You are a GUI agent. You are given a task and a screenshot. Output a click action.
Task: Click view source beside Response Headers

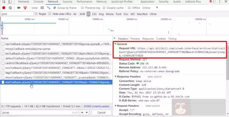click(154, 77)
